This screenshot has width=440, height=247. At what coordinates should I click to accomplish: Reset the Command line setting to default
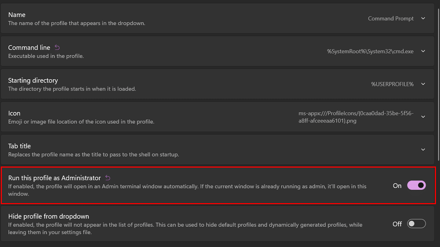[x=57, y=48]
